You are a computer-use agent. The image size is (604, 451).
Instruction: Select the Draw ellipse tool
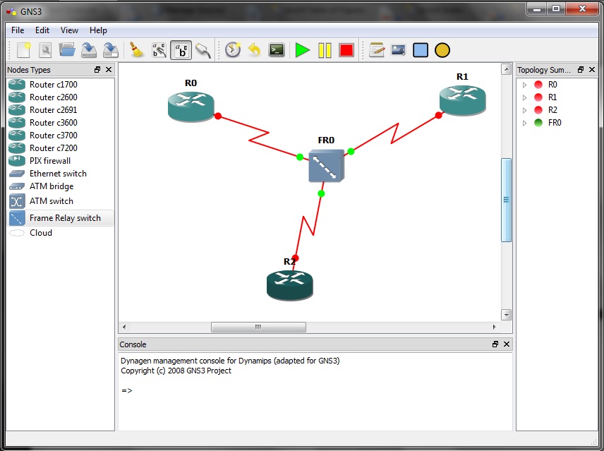[x=442, y=50]
